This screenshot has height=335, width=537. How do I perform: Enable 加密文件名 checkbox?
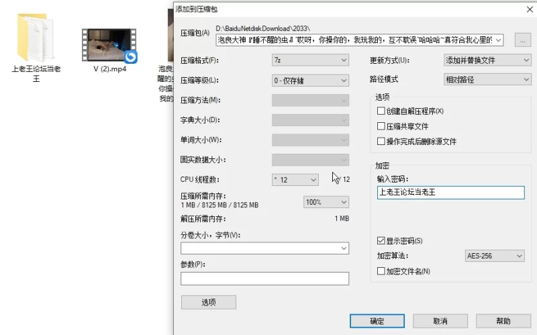click(x=381, y=271)
